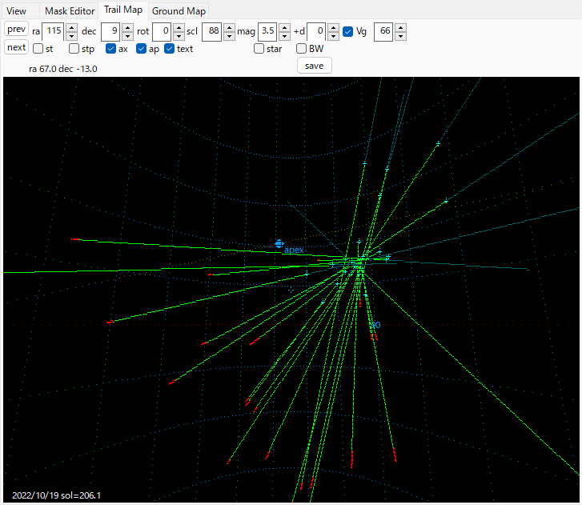Go to the View tab
582x505 pixels.
tap(17, 10)
